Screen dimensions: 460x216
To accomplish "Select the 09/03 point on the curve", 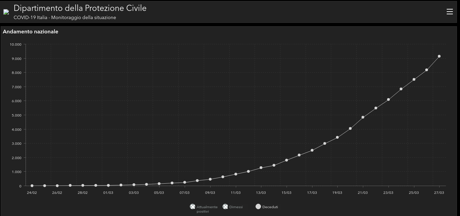I will pos(210,179).
